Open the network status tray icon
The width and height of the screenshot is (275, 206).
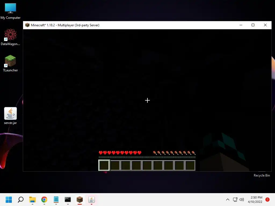pos(235,200)
